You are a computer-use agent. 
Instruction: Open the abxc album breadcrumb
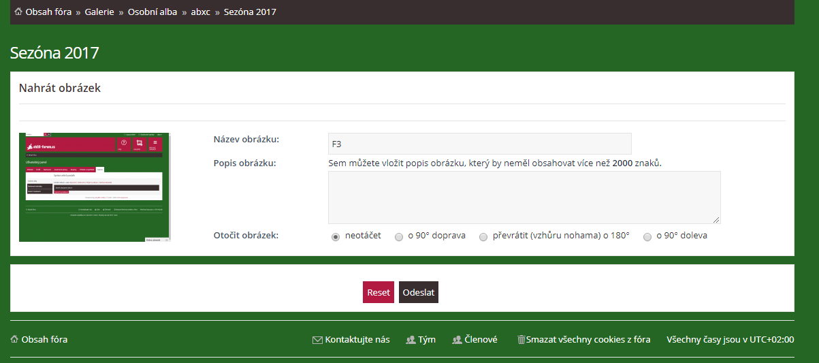(200, 12)
